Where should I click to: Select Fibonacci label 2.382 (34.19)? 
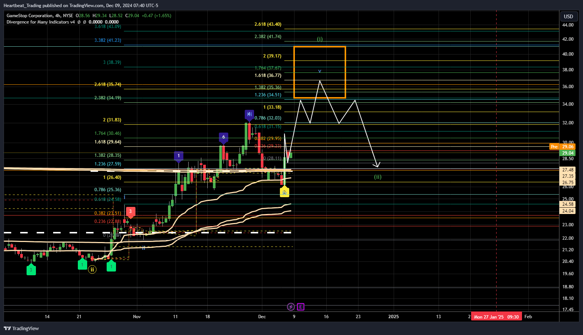pos(108,98)
